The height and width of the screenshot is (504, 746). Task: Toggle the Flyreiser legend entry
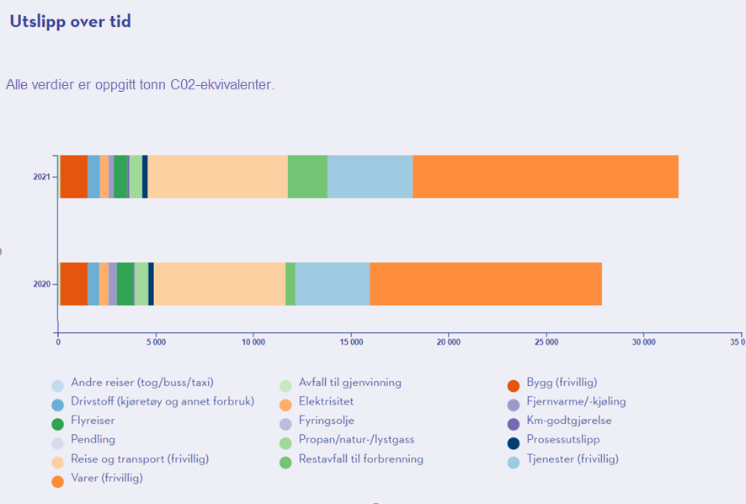[x=93, y=421]
